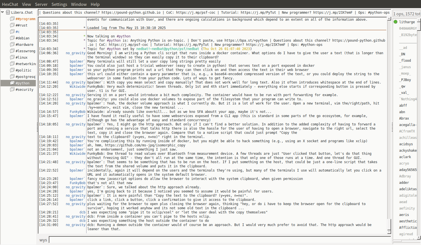Screen dimensions: 421x245
Task: Select user aclark in the user list
Action: (x=405, y=157)
